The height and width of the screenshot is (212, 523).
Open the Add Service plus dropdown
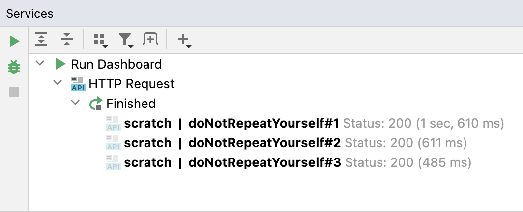184,41
